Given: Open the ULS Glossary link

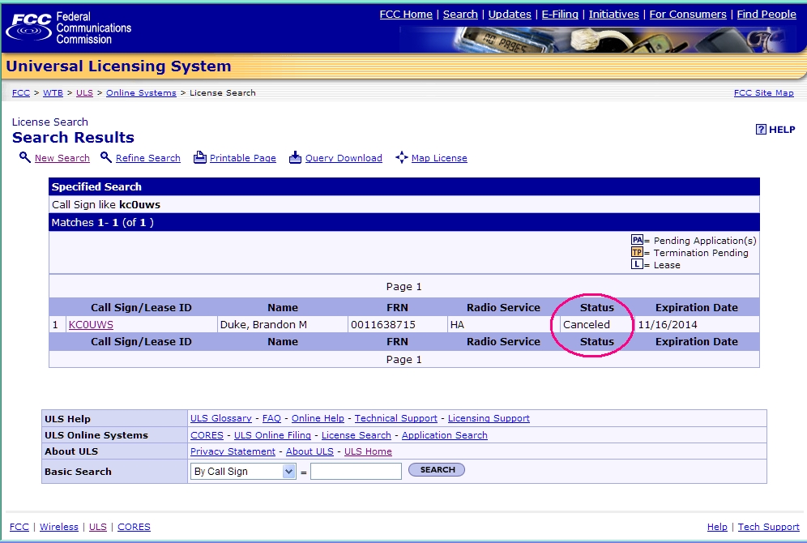Looking at the screenshot, I should click(x=221, y=418).
